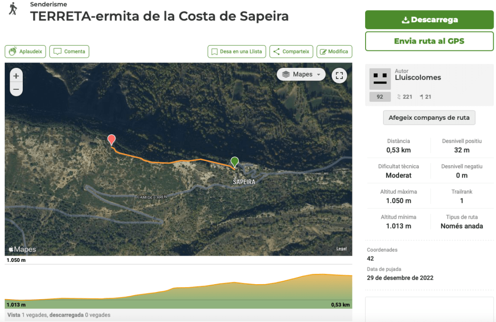Viewport: 496px width, 322px height.
Task: Click the green start-point marker on map
Action: click(x=235, y=161)
